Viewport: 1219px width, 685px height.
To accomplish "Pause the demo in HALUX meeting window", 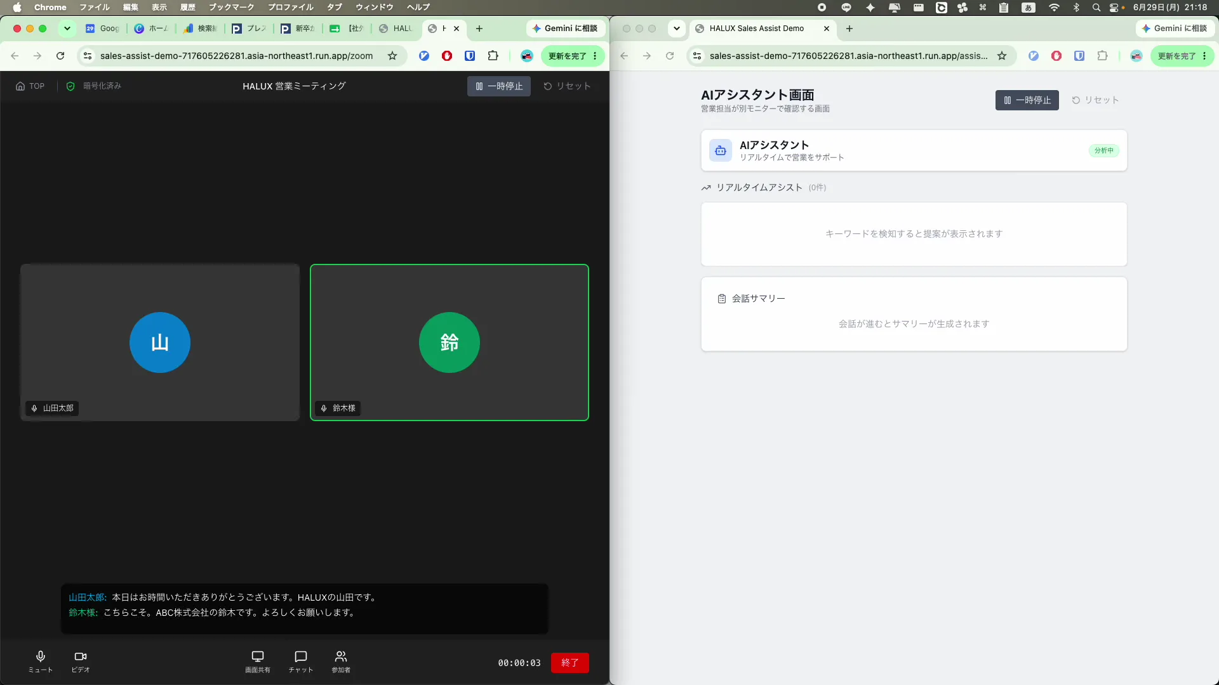I will point(499,86).
